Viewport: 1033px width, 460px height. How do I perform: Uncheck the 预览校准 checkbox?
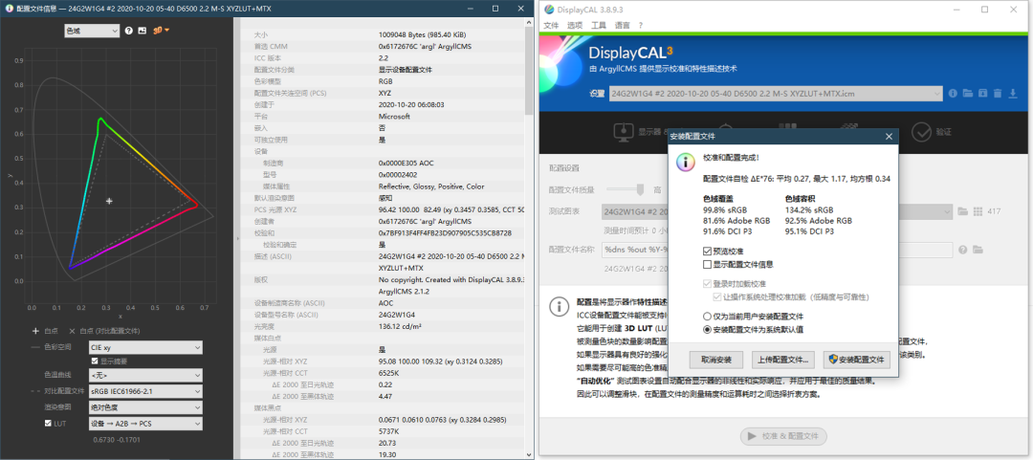coord(708,252)
